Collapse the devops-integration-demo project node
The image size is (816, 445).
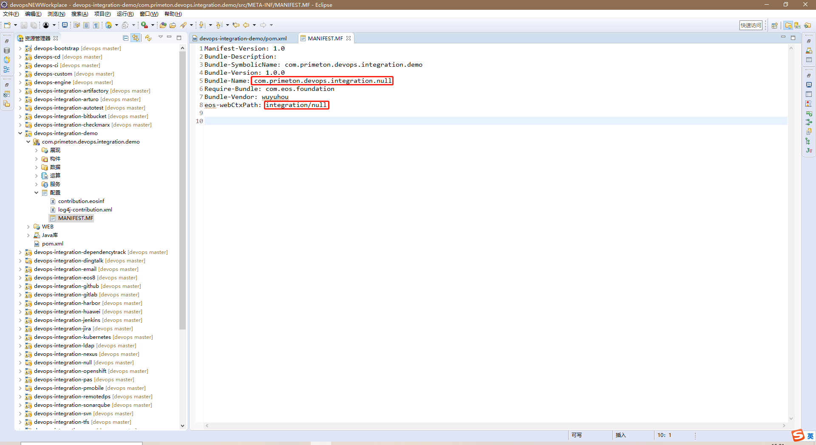pos(20,133)
